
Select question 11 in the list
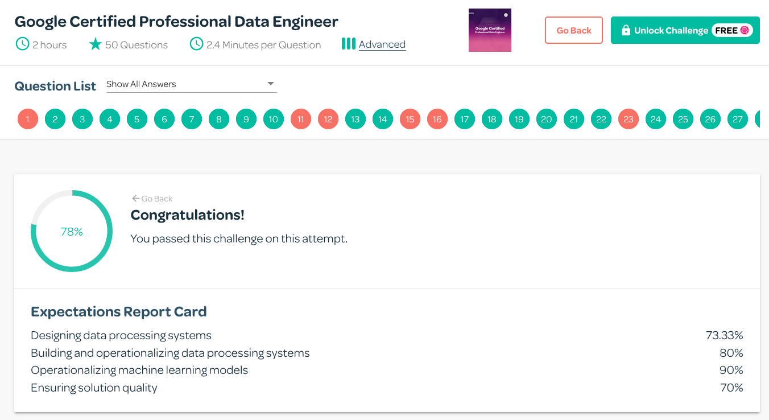click(301, 120)
